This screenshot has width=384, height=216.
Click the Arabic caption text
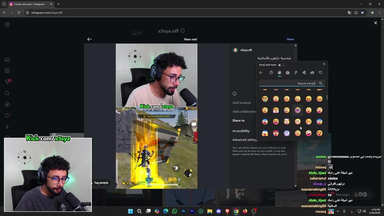[274, 58]
